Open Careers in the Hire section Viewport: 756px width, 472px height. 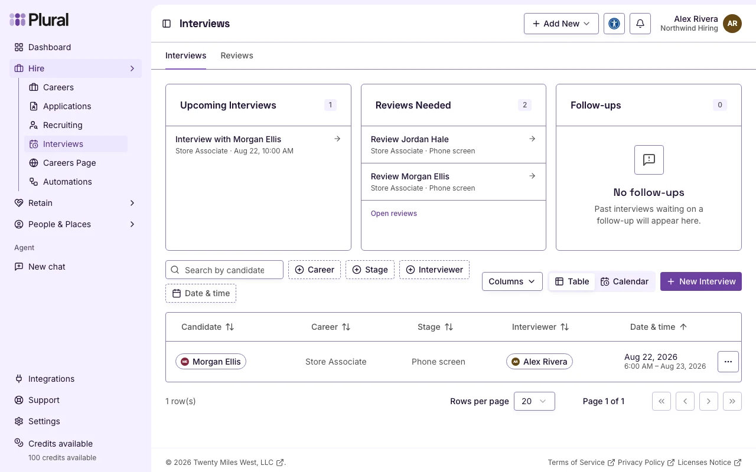point(76,87)
